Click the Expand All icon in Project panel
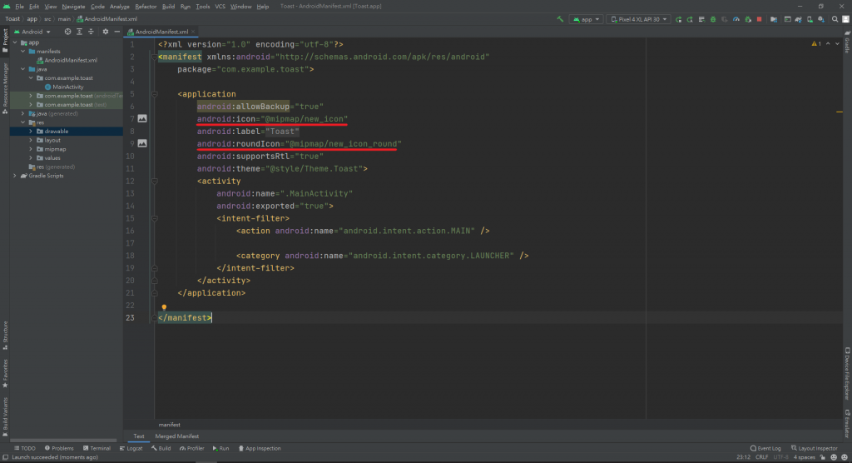 coord(79,32)
